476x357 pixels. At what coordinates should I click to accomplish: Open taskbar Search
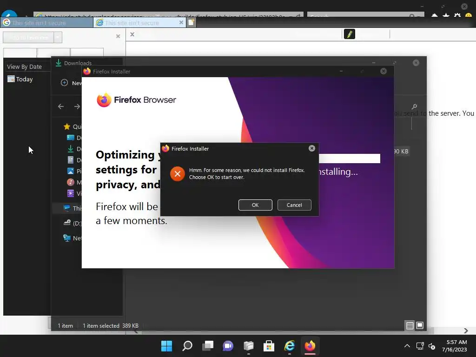click(x=187, y=346)
